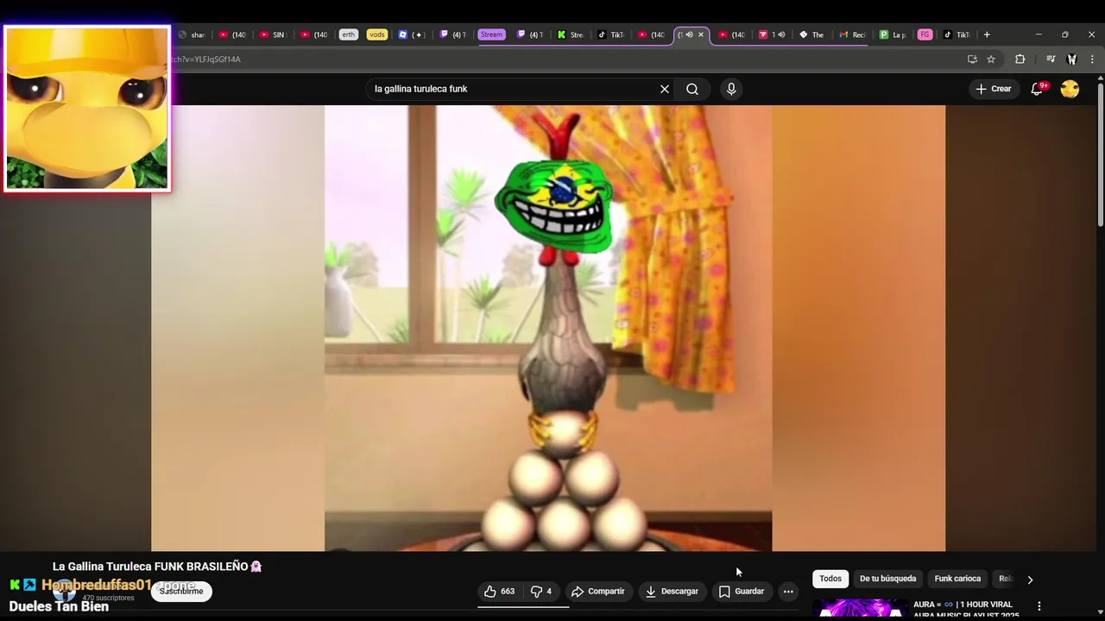Image resolution: width=1105 pixels, height=621 pixels.
Task: Start voice search with microphone icon
Action: coord(731,89)
